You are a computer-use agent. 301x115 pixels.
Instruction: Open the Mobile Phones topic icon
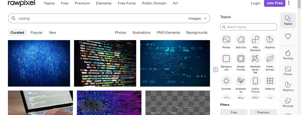[x=255, y=81]
